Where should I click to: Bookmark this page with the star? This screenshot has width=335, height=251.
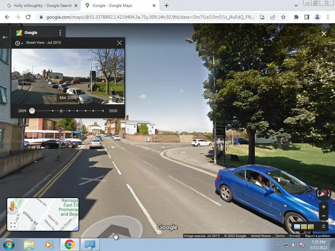283,17
